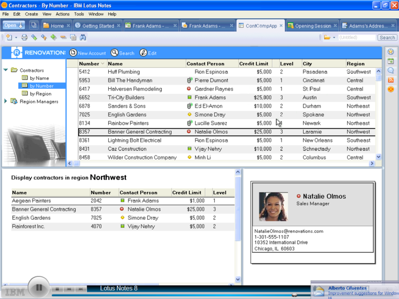Click the Search button in toolbar
Image resolution: width=399 pixels, height=299 pixels.
tap(387, 38)
